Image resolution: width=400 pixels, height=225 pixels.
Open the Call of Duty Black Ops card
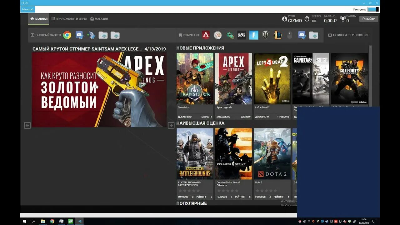(x=349, y=79)
